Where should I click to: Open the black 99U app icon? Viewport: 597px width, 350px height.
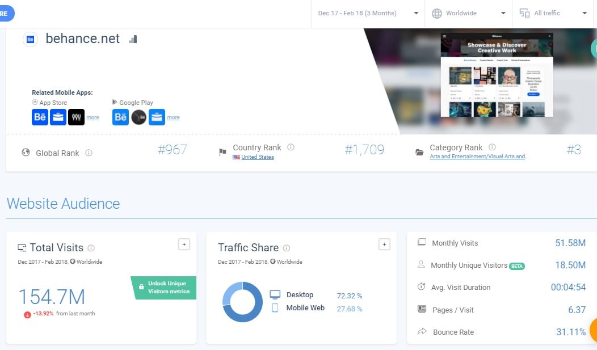[x=76, y=117]
